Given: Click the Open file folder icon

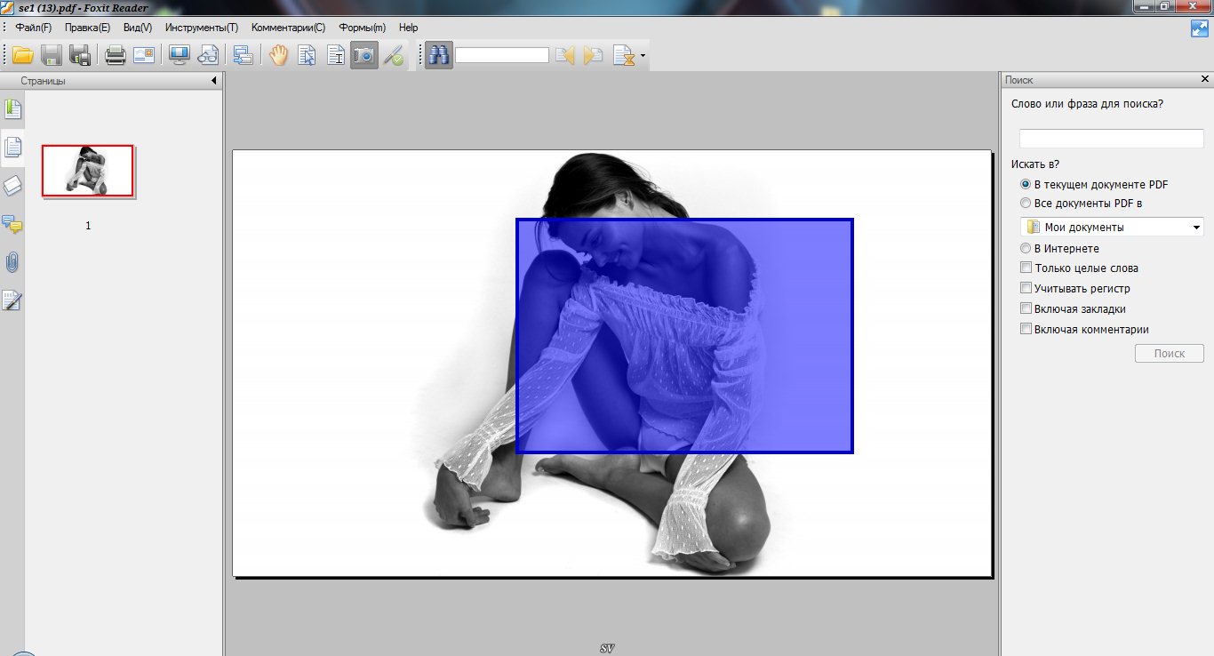Looking at the screenshot, I should [22, 56].
